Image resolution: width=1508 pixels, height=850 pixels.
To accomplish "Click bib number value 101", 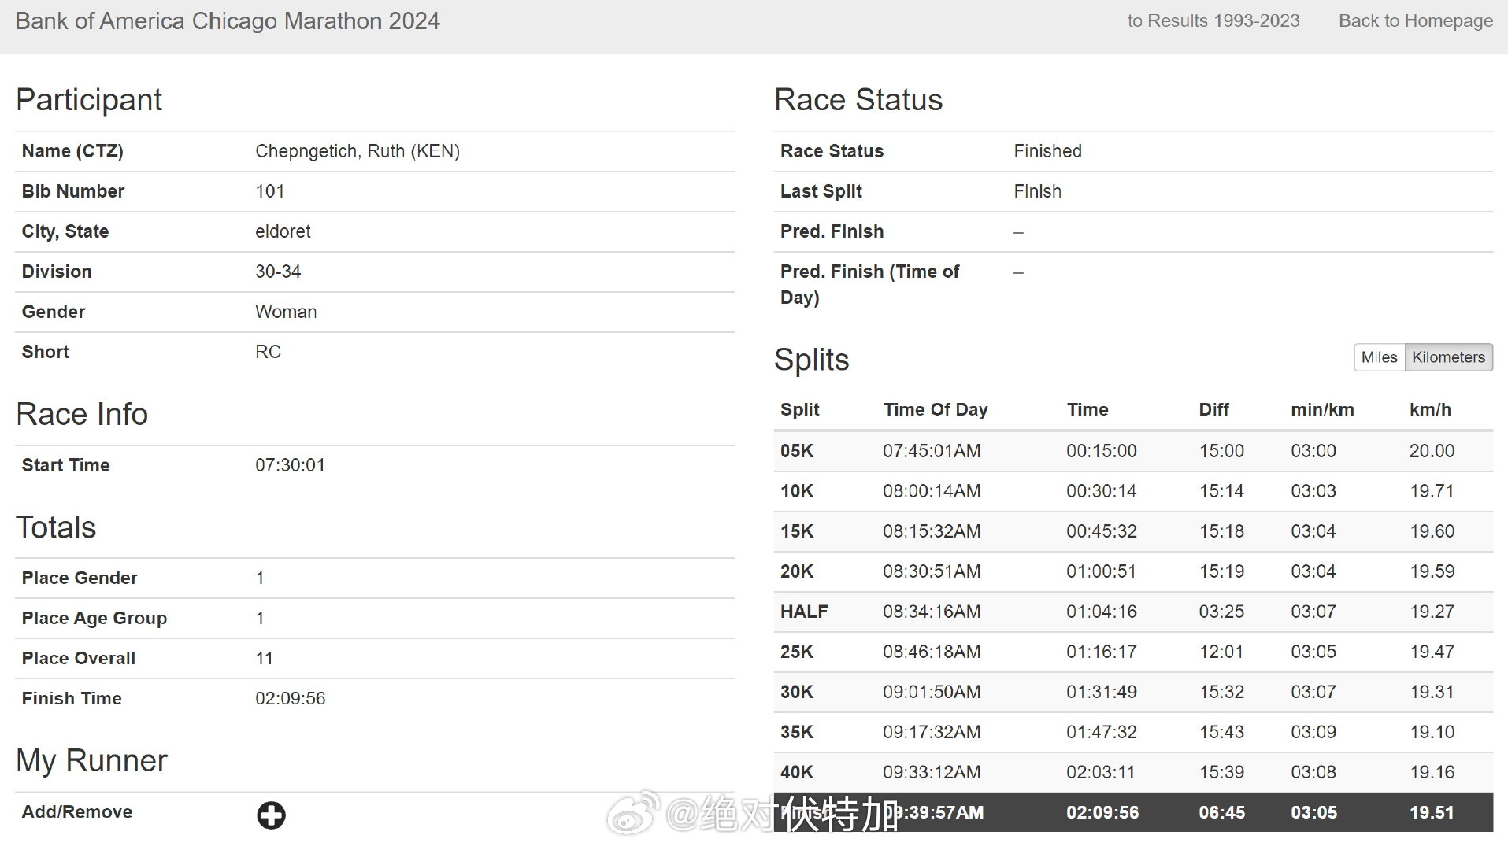I will (x=270, y=191).
